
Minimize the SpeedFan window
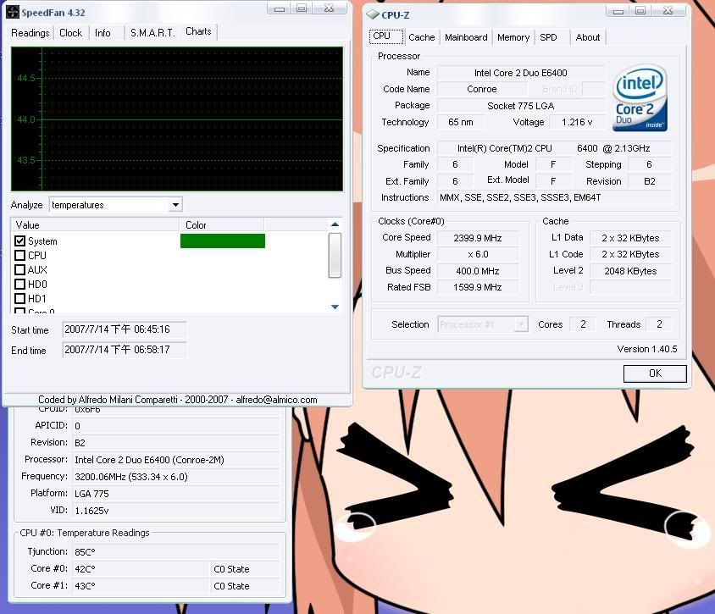click(x=279, y=8)
